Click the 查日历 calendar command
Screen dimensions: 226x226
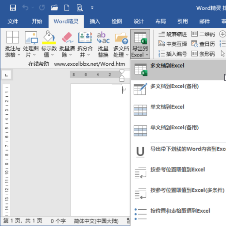click(x=203, y=44)
